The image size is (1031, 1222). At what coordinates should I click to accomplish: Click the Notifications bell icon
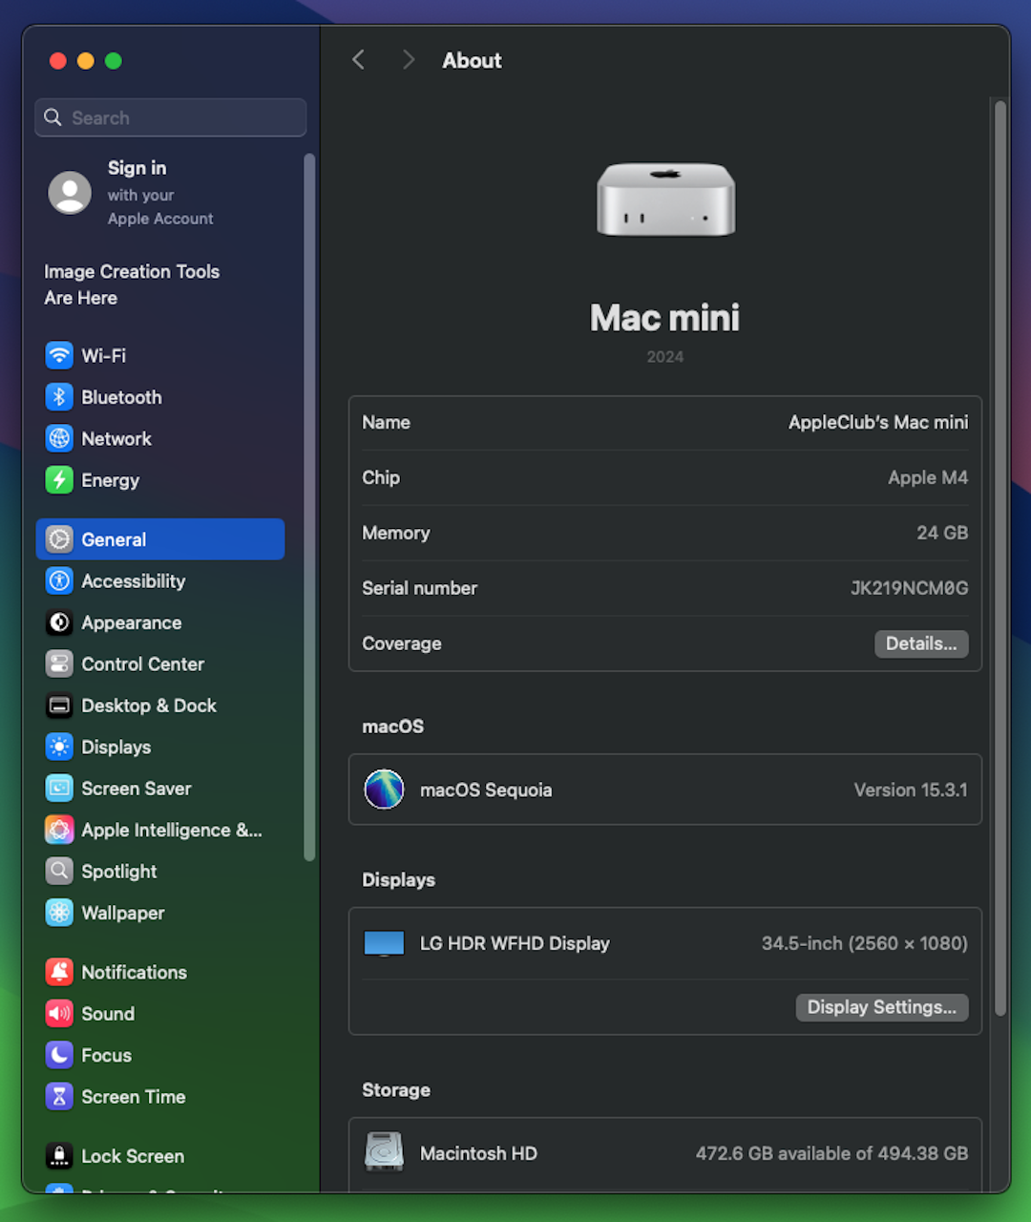point(59,972)
